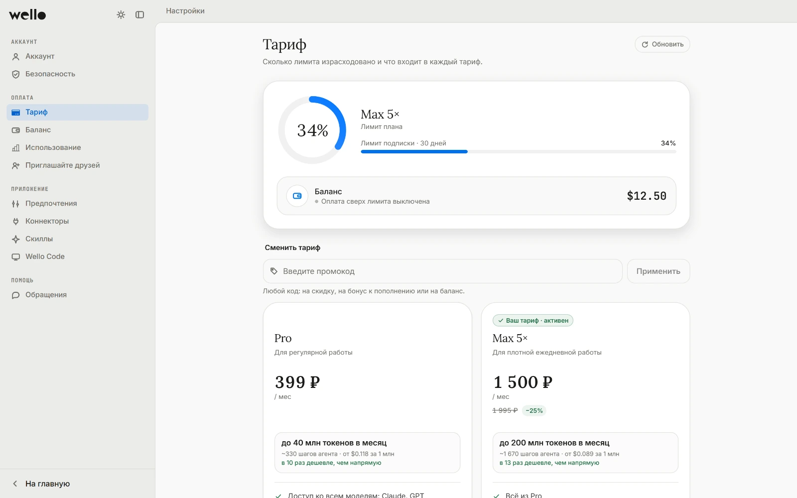The width and height of the screenshot is (797, 498).
Task: Click the 34% circular usage gauge
Action: pyautogui.click(x=312, y=130)
